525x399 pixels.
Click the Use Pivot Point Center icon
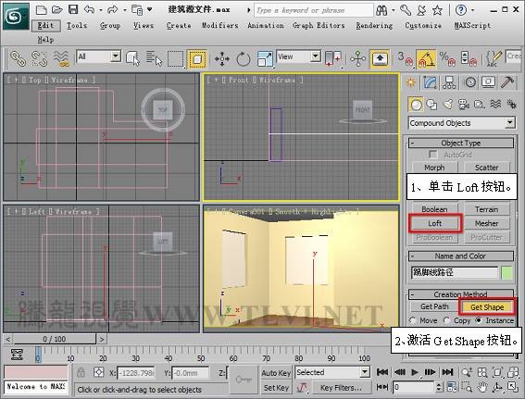[333, 59]
